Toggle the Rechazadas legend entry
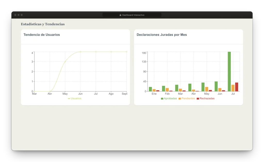 (x=205, y=98)
